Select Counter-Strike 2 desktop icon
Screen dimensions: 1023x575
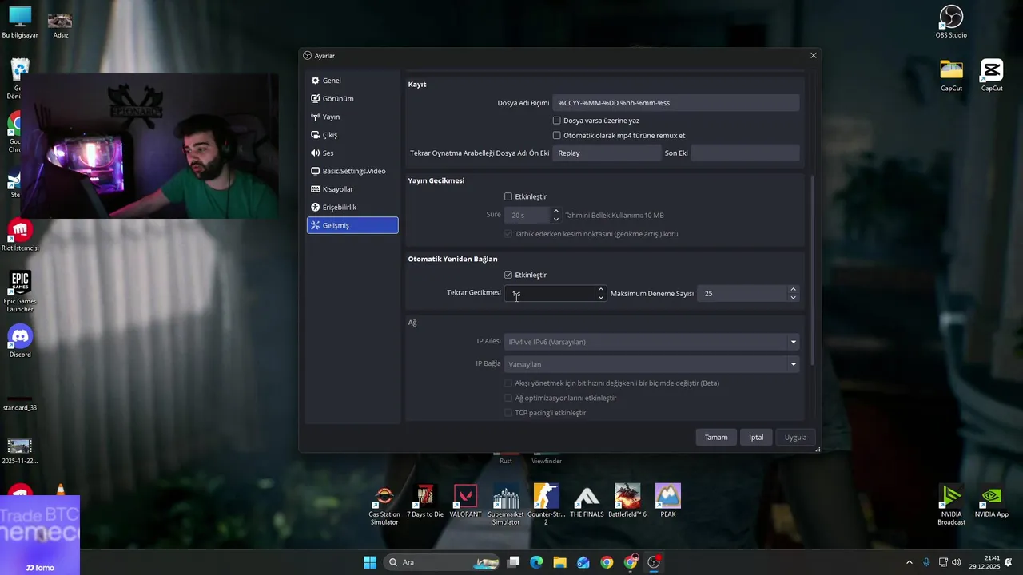pos(546,505)
